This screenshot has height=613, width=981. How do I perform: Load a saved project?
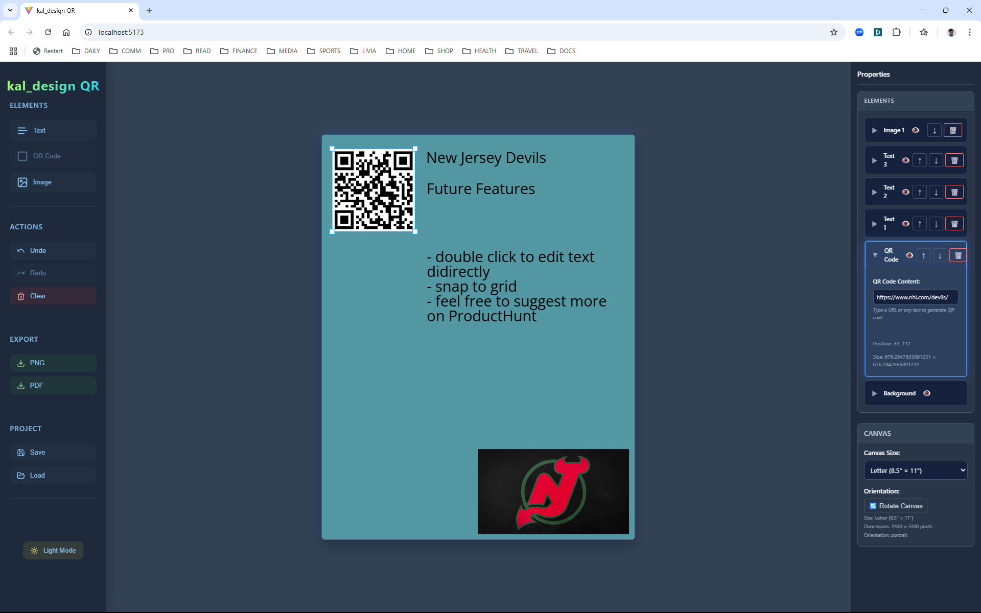53,476
